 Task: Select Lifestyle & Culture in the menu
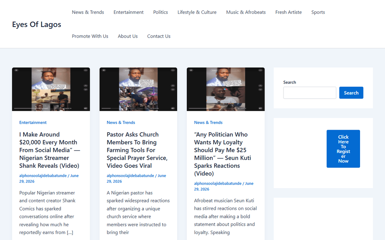tap(197, 12)
